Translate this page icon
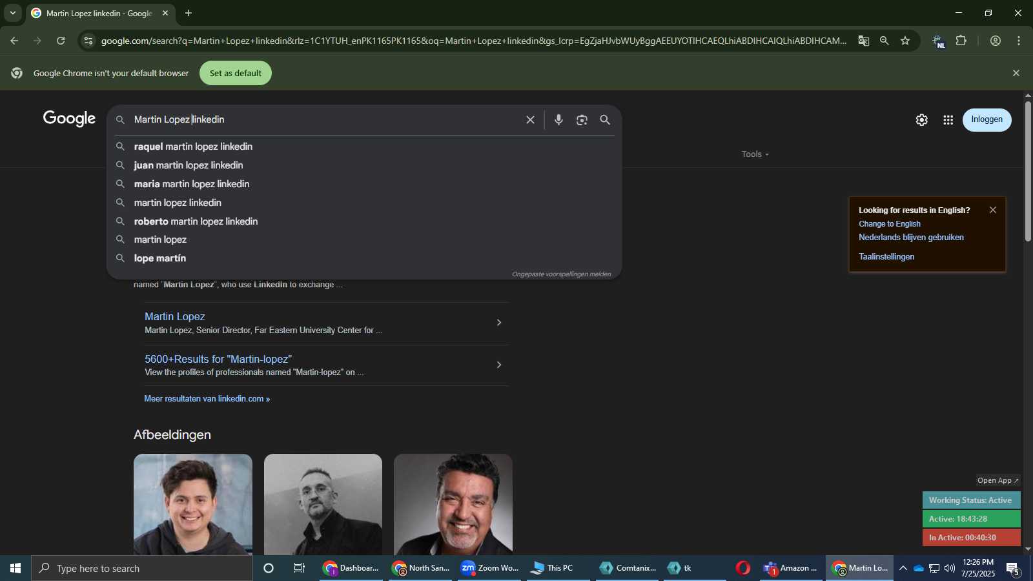 pyautogui.click(x=863, y=41)
